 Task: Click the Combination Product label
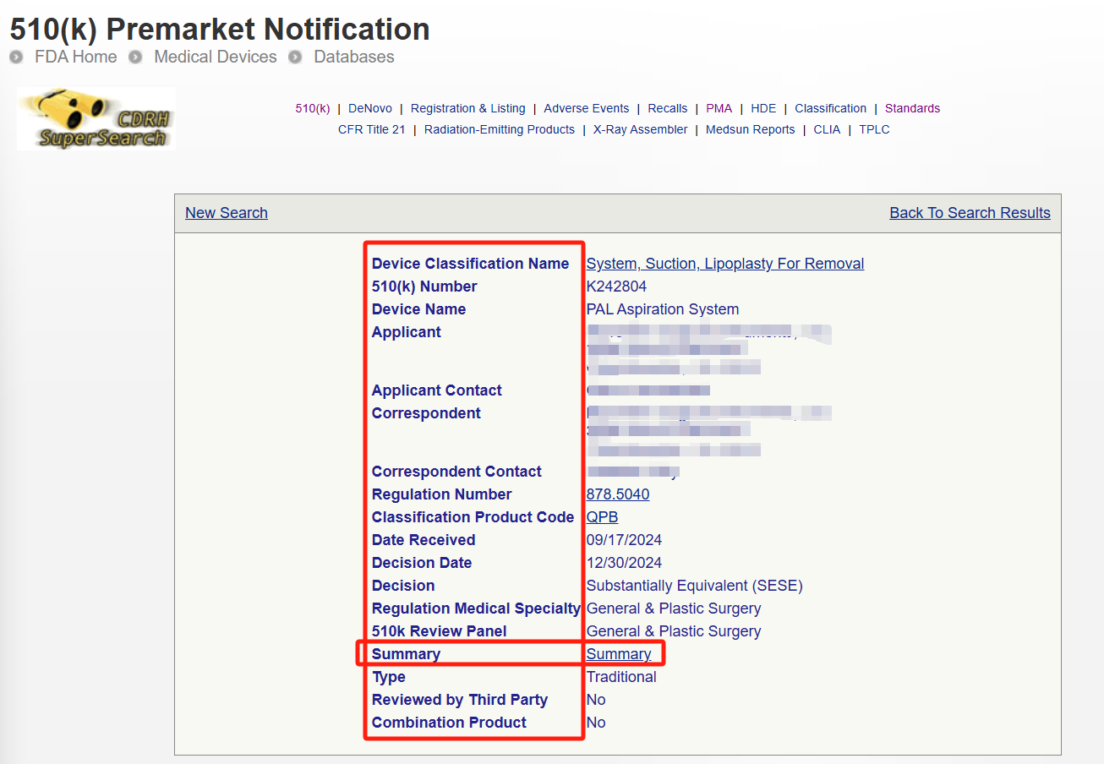(x=449, y=723)
